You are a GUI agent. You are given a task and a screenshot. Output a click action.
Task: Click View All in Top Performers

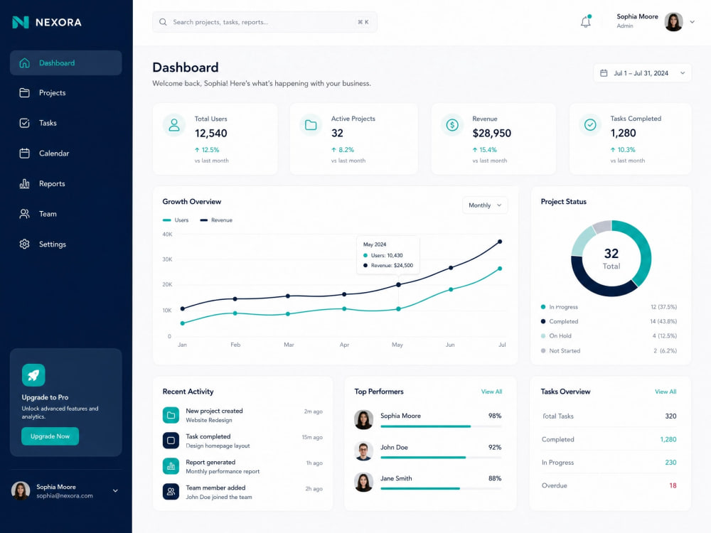(491, 392)
